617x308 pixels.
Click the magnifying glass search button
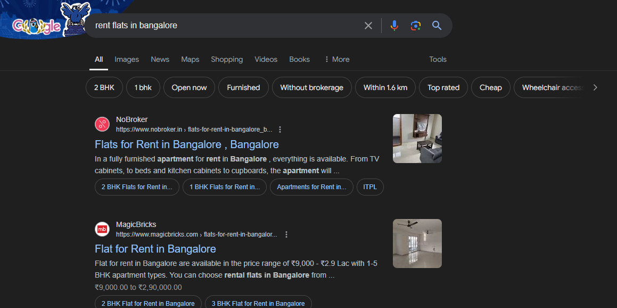(437, 26)
